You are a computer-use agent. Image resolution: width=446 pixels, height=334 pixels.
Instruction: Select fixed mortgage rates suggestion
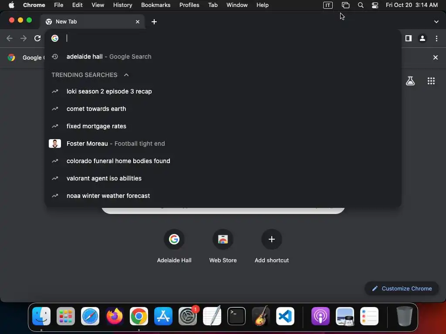223,126
